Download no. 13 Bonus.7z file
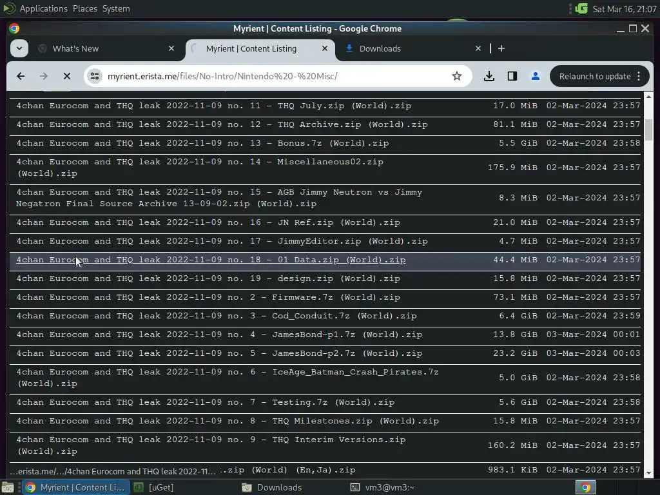Viewport: 660px width, 495px height. coord(202,143)
